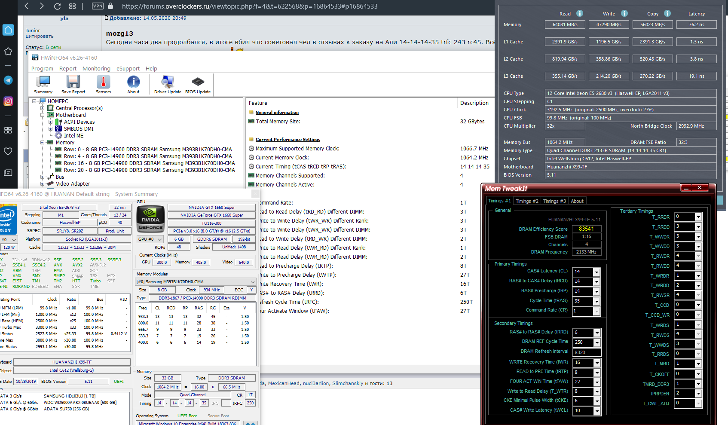Open the CAS# Latency (CL) dropdown
Image resolution: width=728 pixels, height=425 pixels.
(x=596, y=272)
